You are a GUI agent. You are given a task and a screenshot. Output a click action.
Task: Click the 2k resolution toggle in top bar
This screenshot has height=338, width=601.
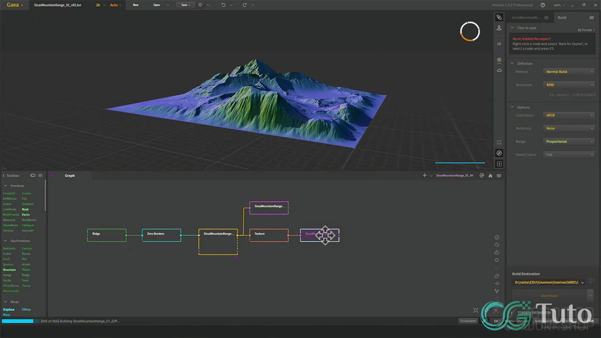98,5
